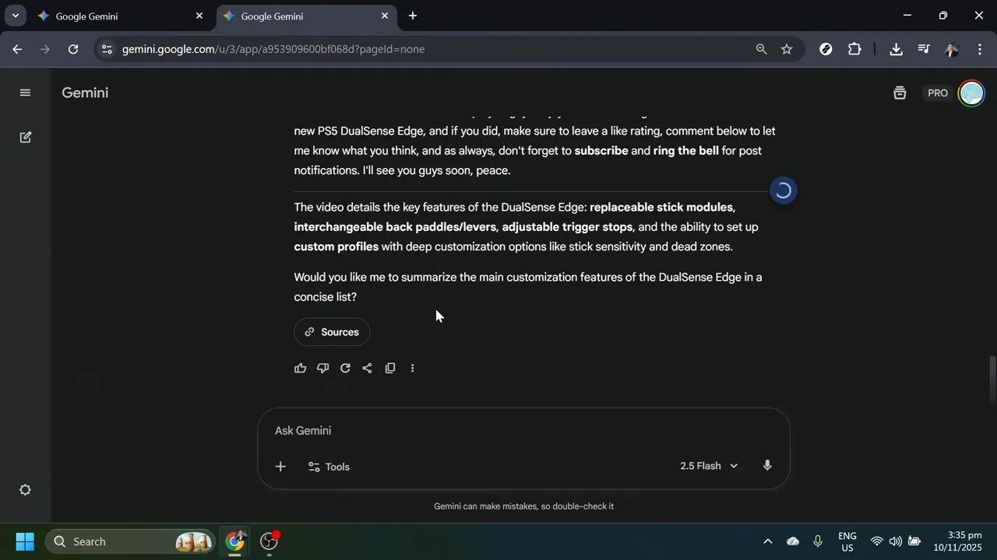Open Chrome from the taskbar

[x=234, y=541]
